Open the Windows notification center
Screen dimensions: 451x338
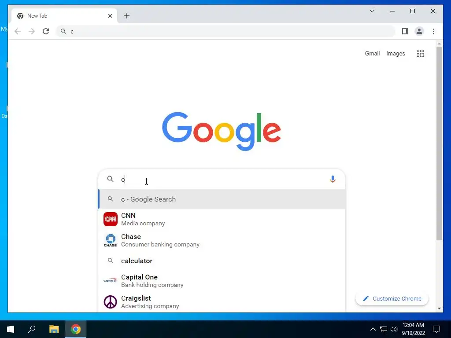(x=436, y=329)
